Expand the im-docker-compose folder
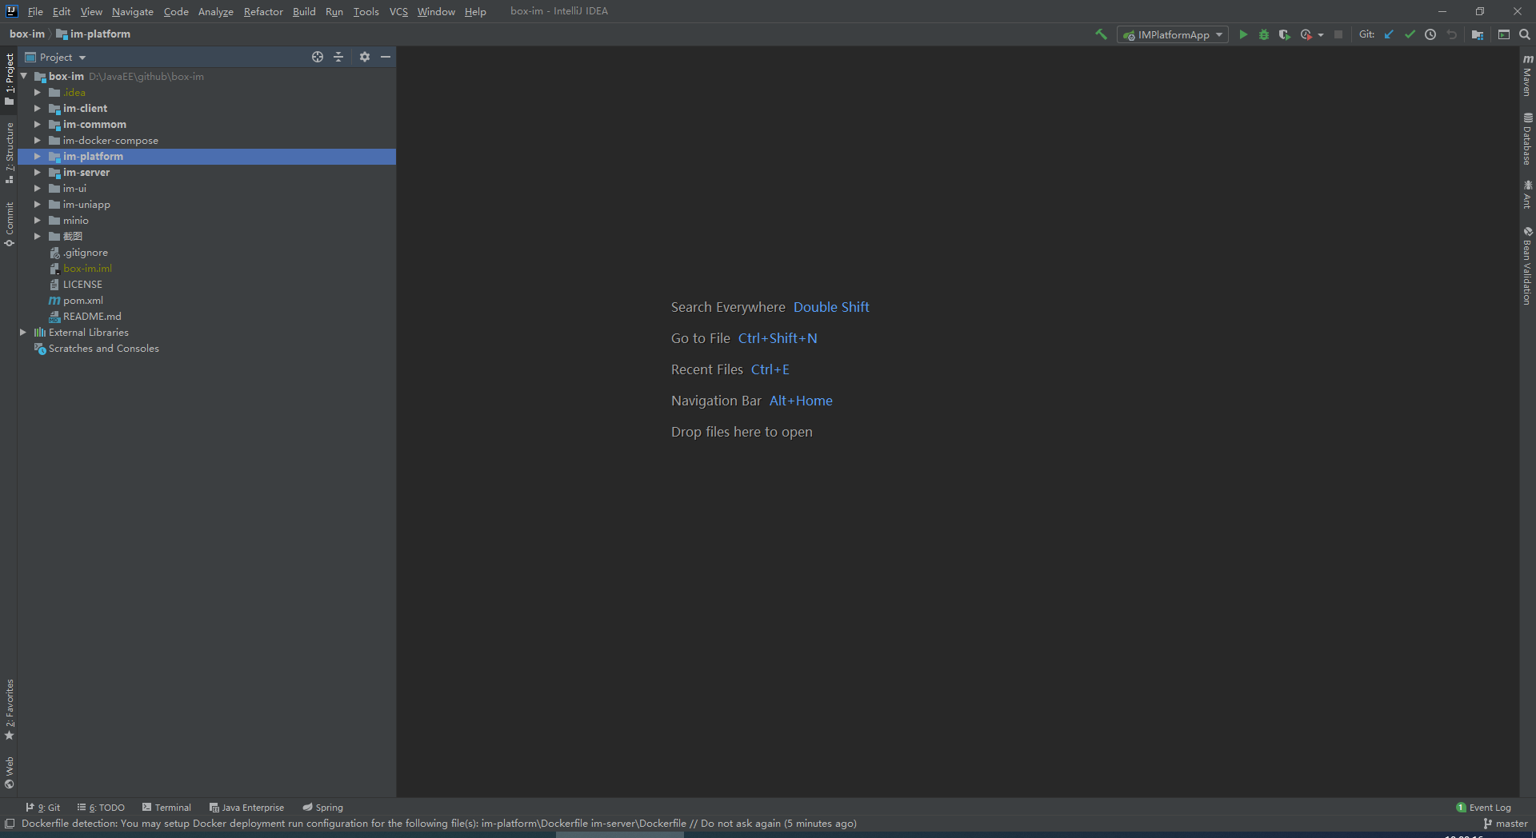The width and height of the screenshot is (1536, 838). 37,140
